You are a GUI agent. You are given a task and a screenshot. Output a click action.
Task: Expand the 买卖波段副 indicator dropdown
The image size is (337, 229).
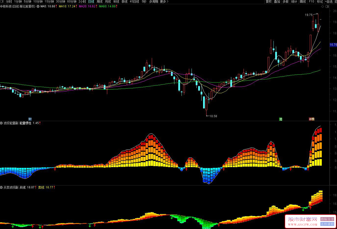(x=2, y=187)
